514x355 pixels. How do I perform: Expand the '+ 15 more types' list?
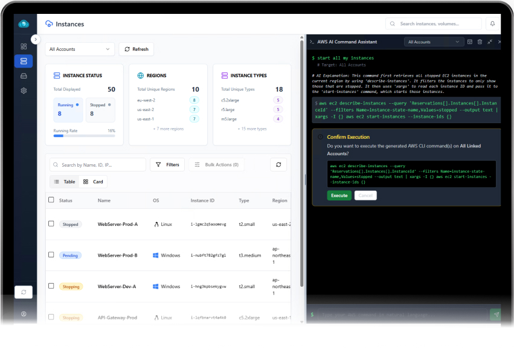252,129
